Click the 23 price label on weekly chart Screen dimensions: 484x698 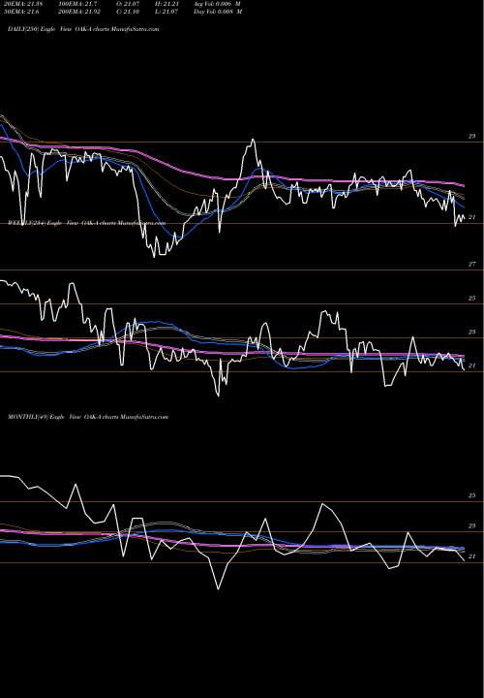pyautogui.click(x=472, y=333)
